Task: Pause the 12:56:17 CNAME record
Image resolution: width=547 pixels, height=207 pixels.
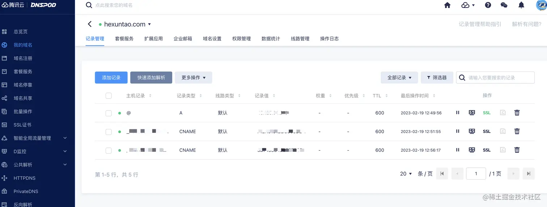Action: pyautogui.click(x=458, y=150)
